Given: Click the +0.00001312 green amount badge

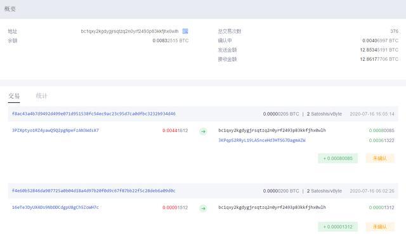Looking at the screenshot, I should pyautogui.click(x=338, y=227).
